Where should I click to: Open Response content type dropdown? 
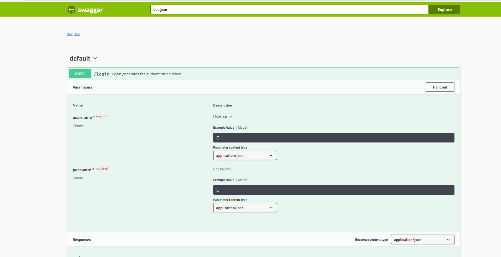422,240
